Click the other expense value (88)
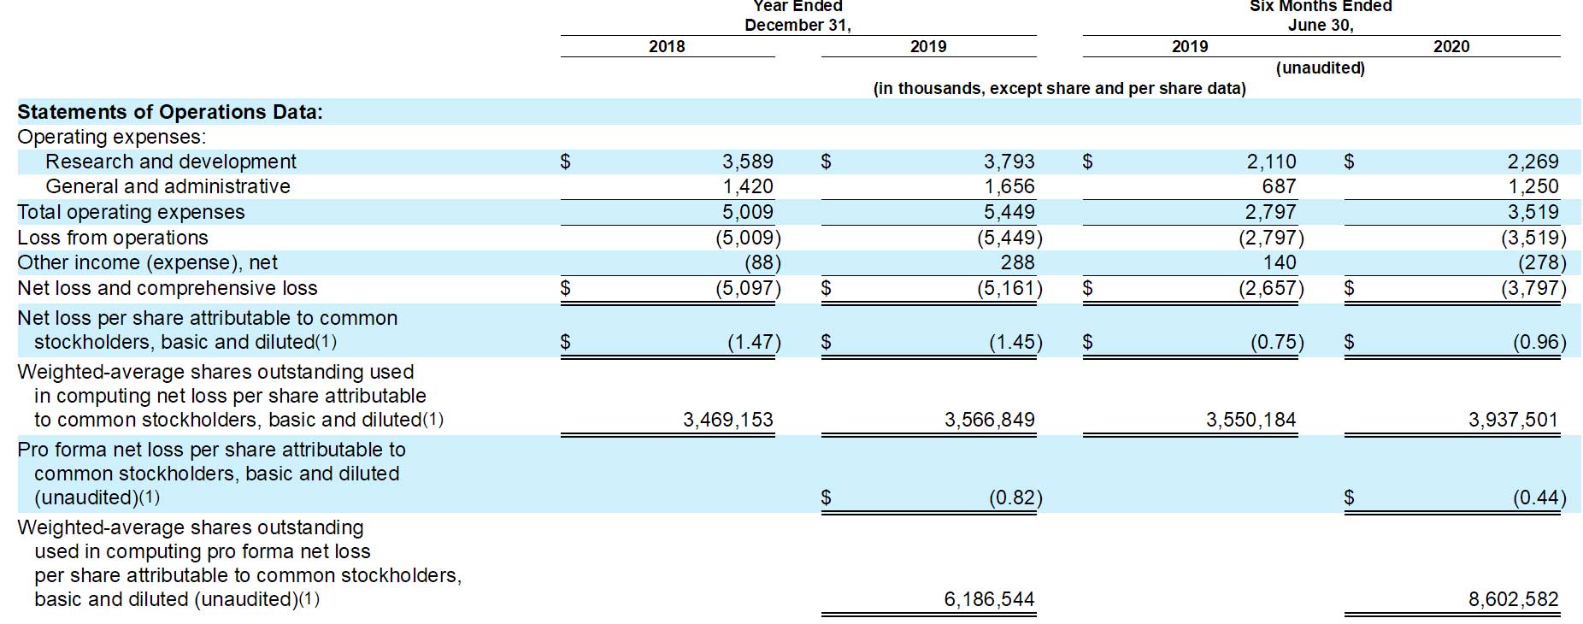Image resolution: width=1583 pixels, height=624 pixels. click(762, 262)
